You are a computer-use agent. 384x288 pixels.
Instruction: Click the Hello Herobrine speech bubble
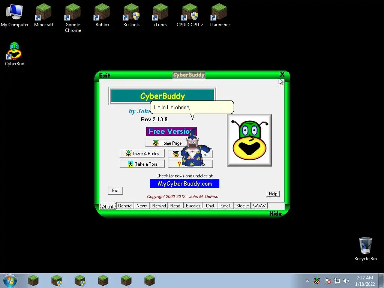click(x=192, y=107)
